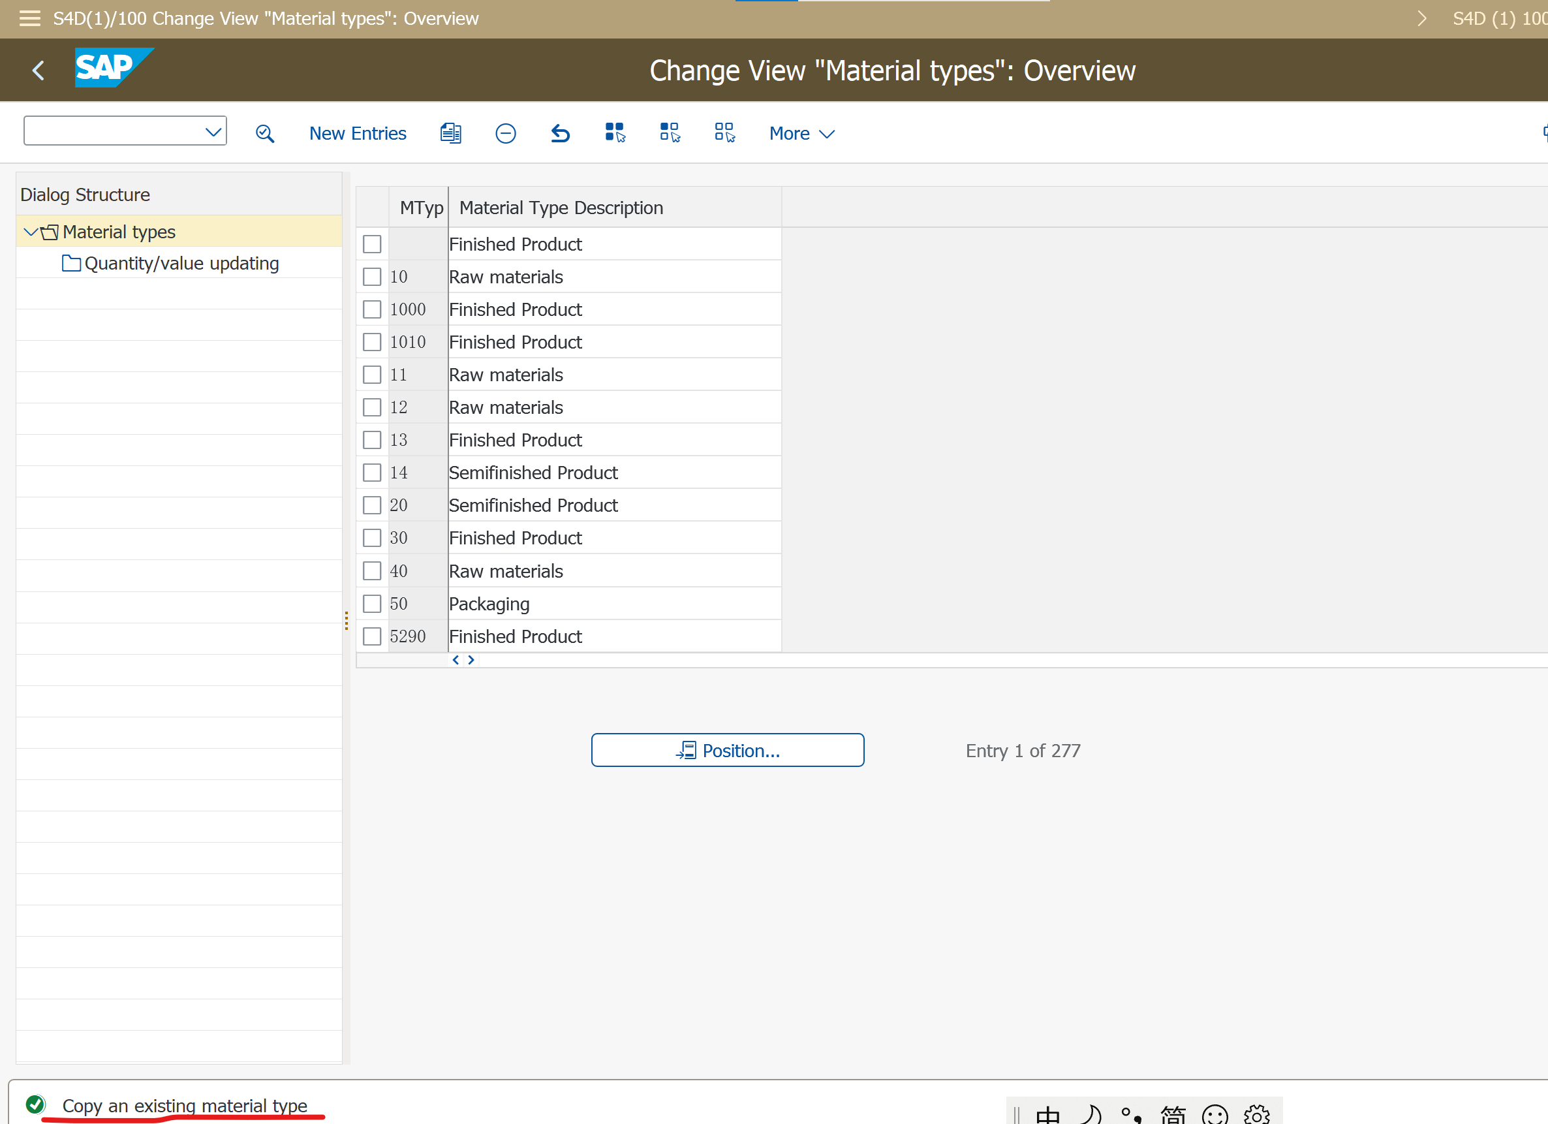Screen dimensions: 1548x1124
Task: Click the Position... button
Action: click(x=728, y=751)
